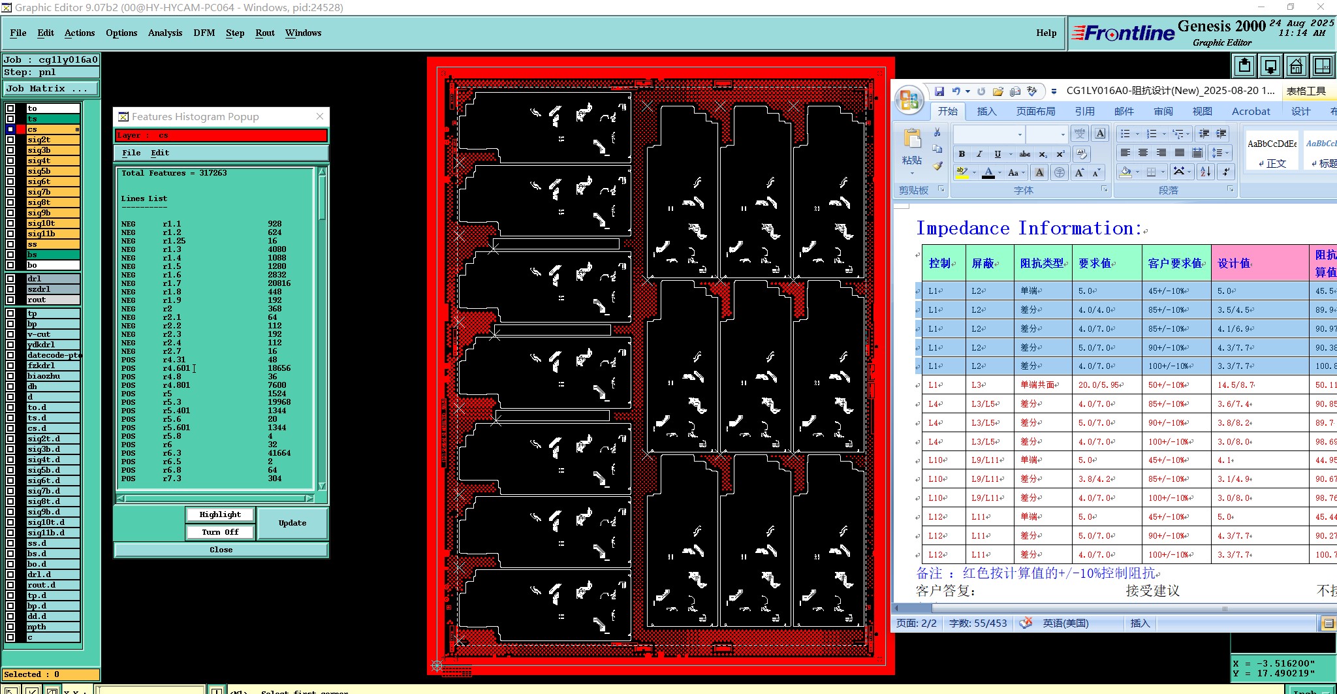Screen dimensions: 1337x694
Task: Grow the font size
Action: click(1079, 172)
